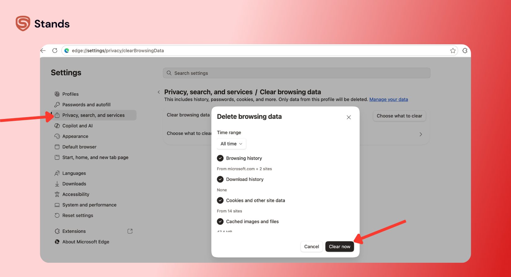Click the Privacy lock icon in sidebar
Viewport: 511px width, 277px height.
click(x=57, y=115)
